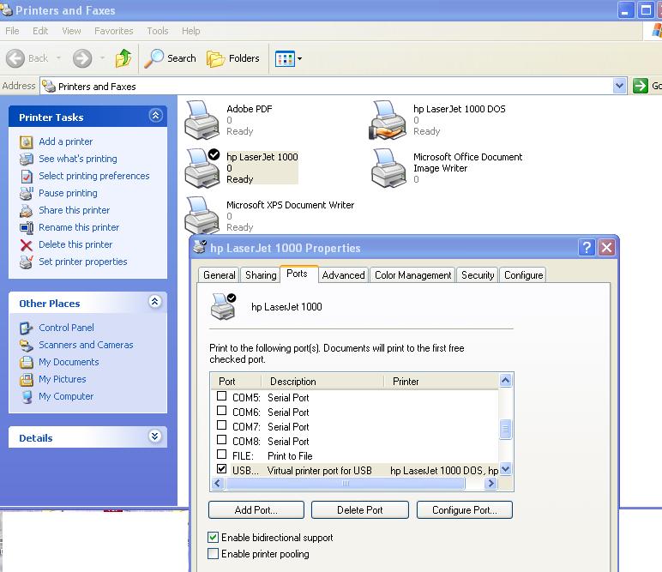Collapse the Printer Tasks panel
Screen dimensions: 662x572
point(155,116)
